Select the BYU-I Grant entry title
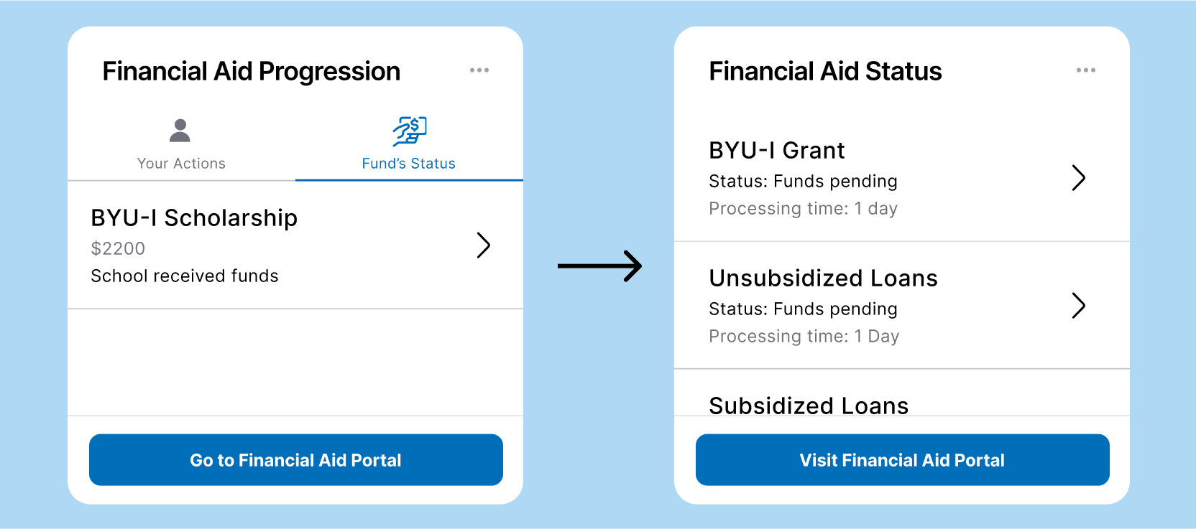The width and height of the screenshot is (1196, 529). coord(777,150)
